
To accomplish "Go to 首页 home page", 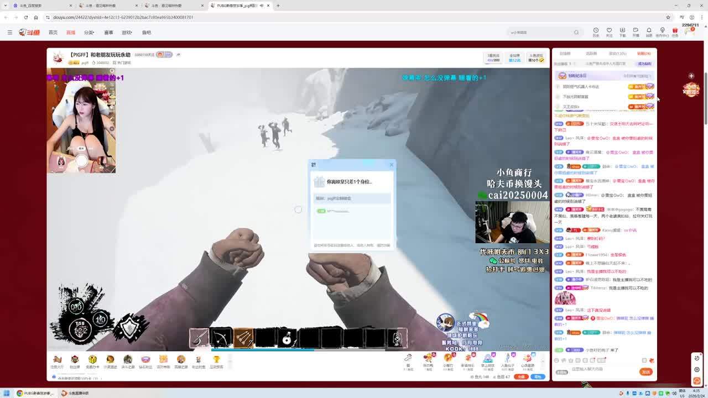I will [53, 33].
